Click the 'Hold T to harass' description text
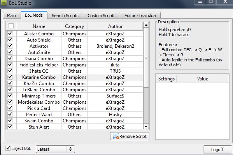 (174, 35)
